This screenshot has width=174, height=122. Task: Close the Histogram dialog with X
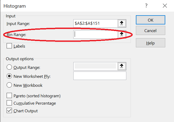tap(165, 6)
